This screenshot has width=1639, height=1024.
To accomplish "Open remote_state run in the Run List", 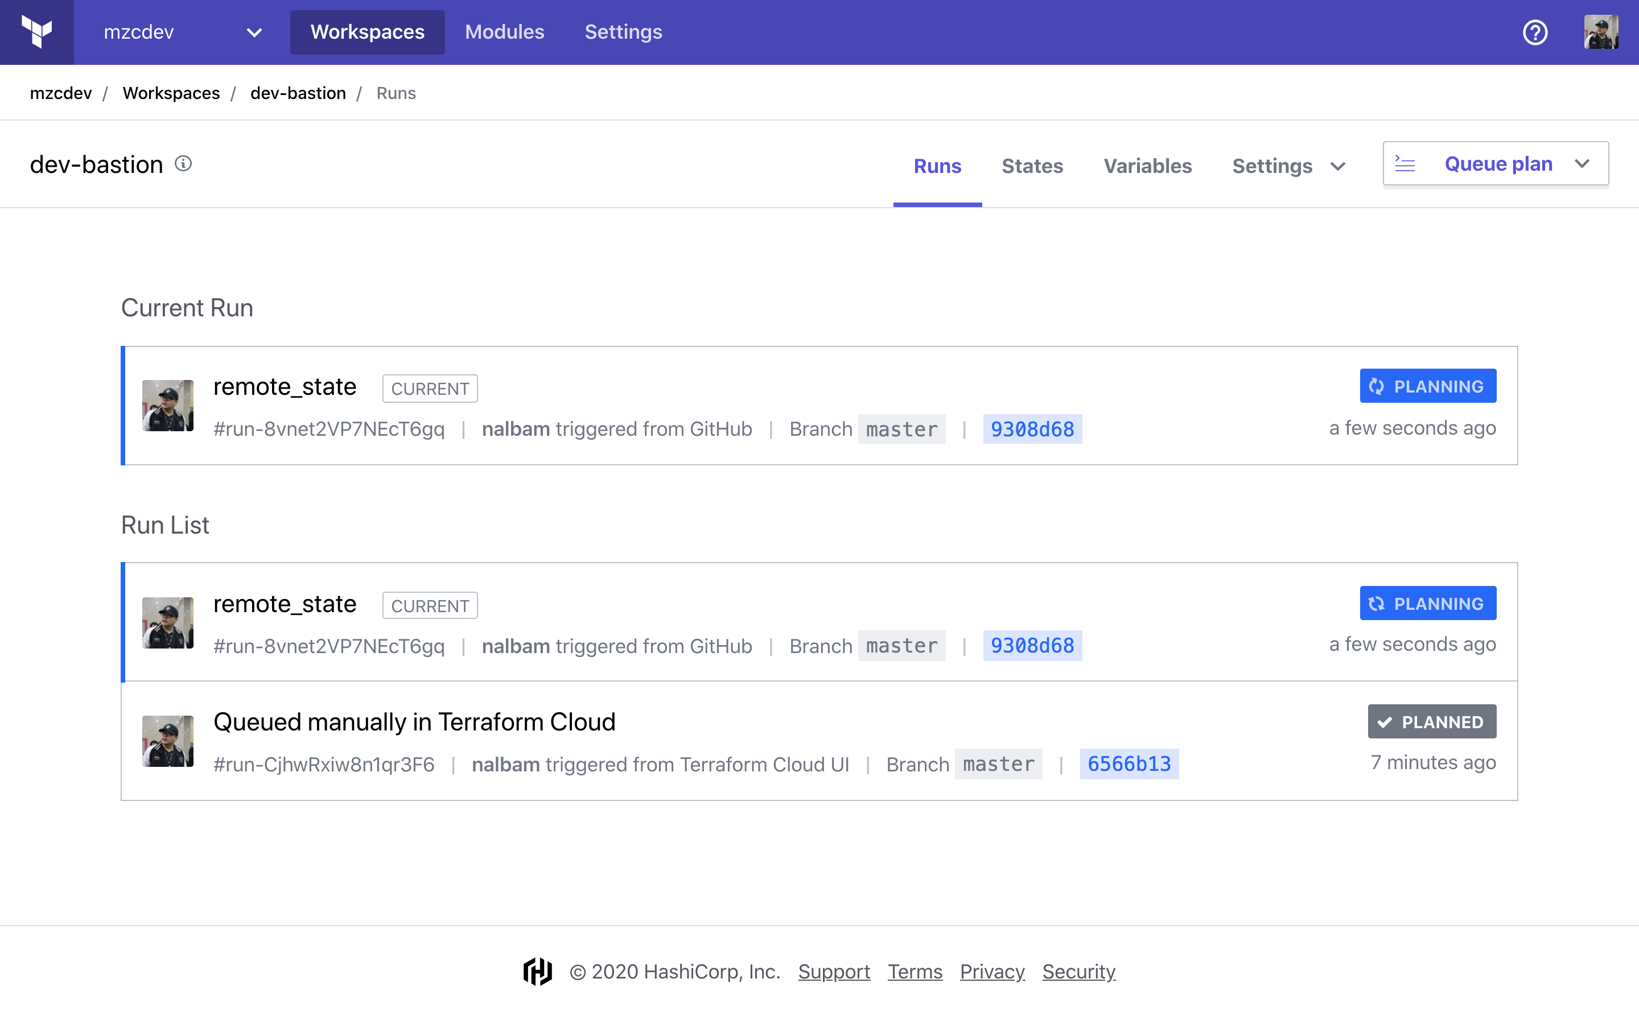I will pyautogui.click(x=285, y=604).
